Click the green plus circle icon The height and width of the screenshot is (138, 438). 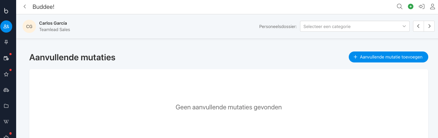[x=411, y=7]
